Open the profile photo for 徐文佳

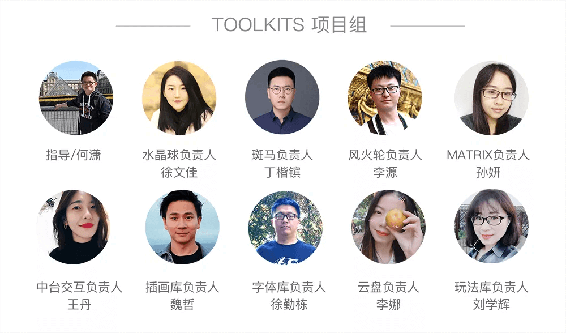179,97
